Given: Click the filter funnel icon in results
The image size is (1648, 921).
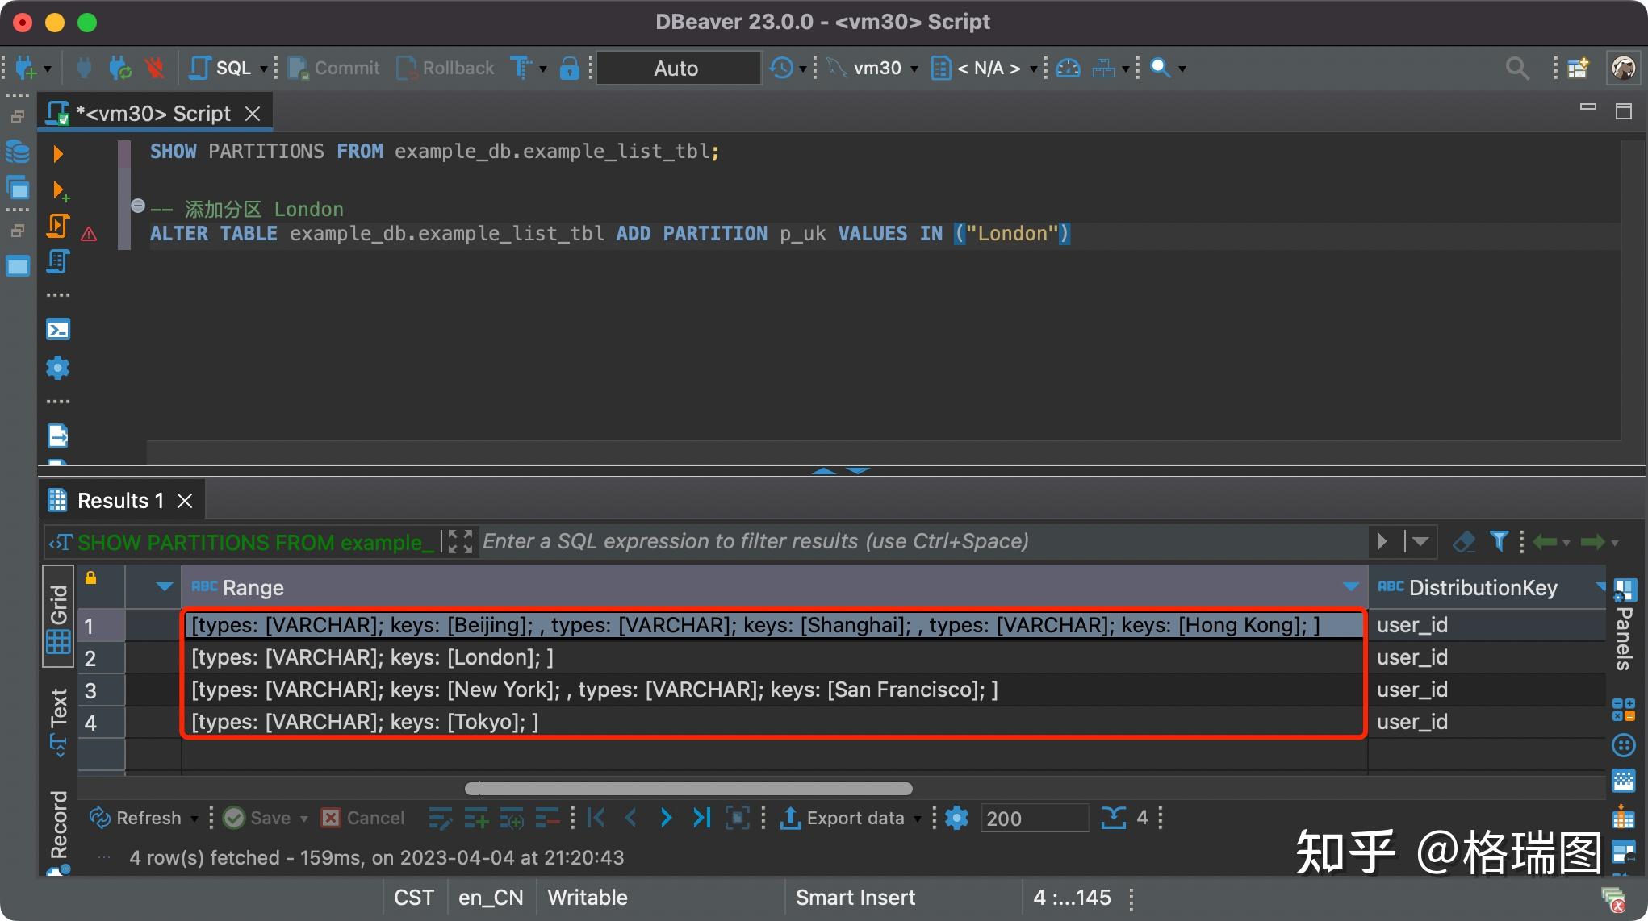Looking at the screenshot, I should [1499, 541].
